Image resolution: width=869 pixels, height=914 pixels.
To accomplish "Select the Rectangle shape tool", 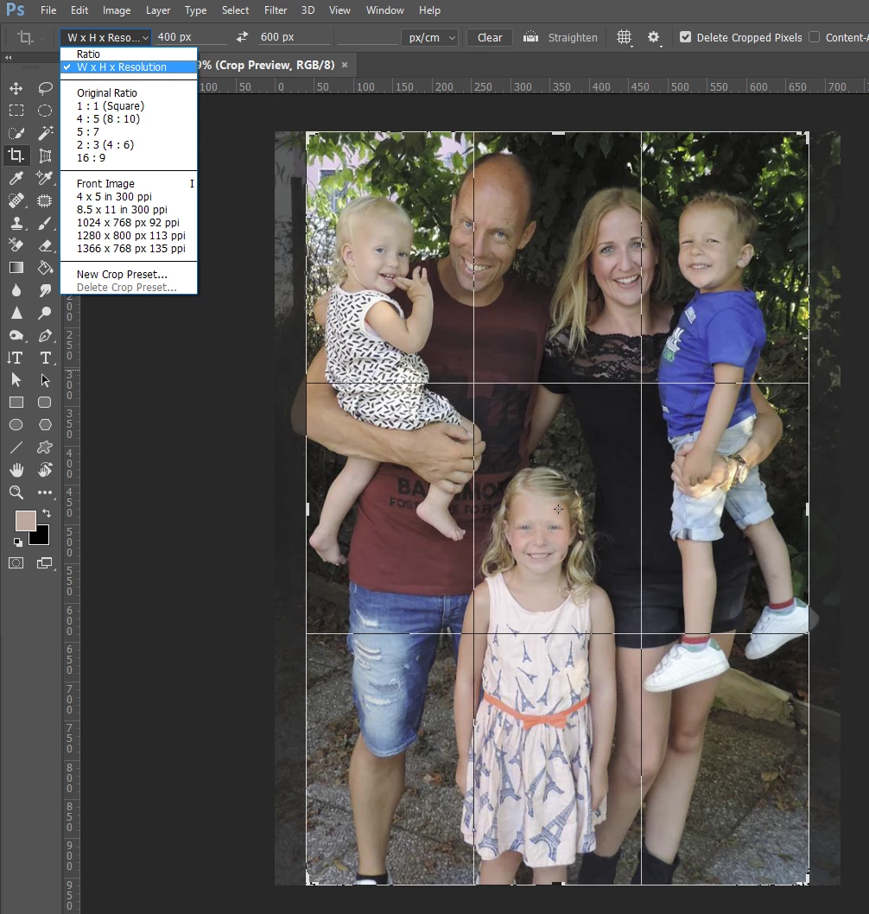I will point(16,403).
